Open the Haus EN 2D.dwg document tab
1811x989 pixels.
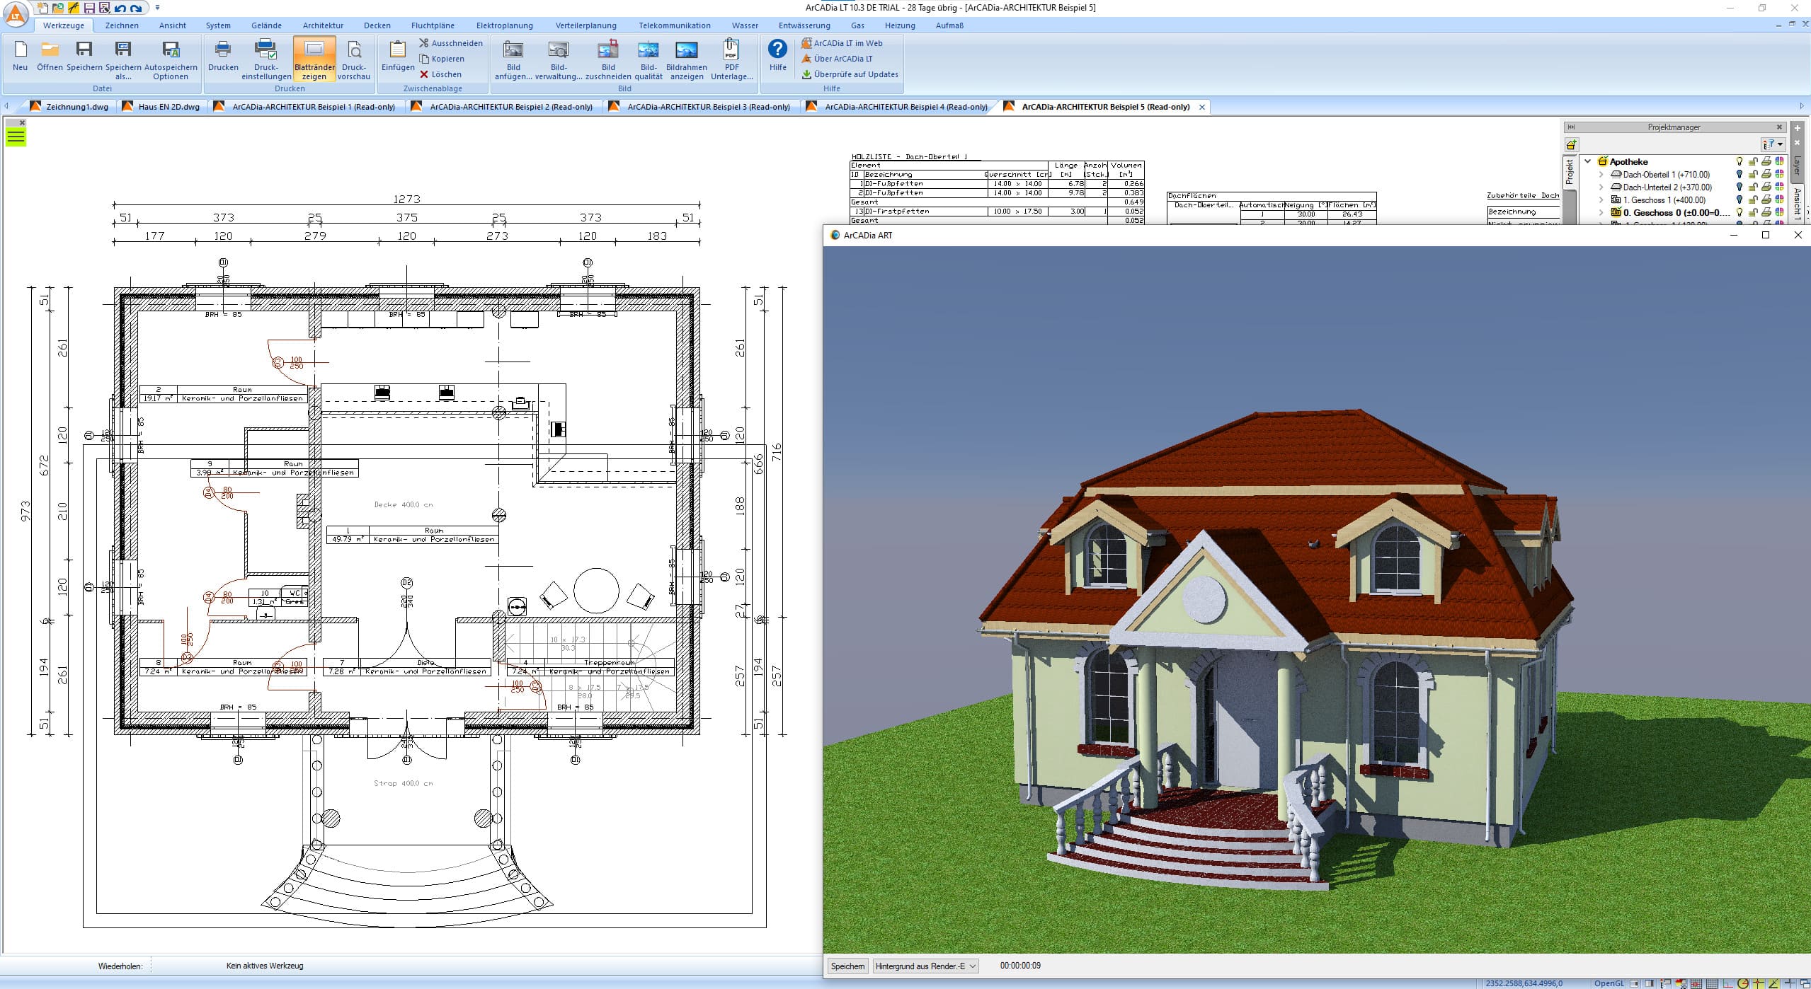pos(161,107)
